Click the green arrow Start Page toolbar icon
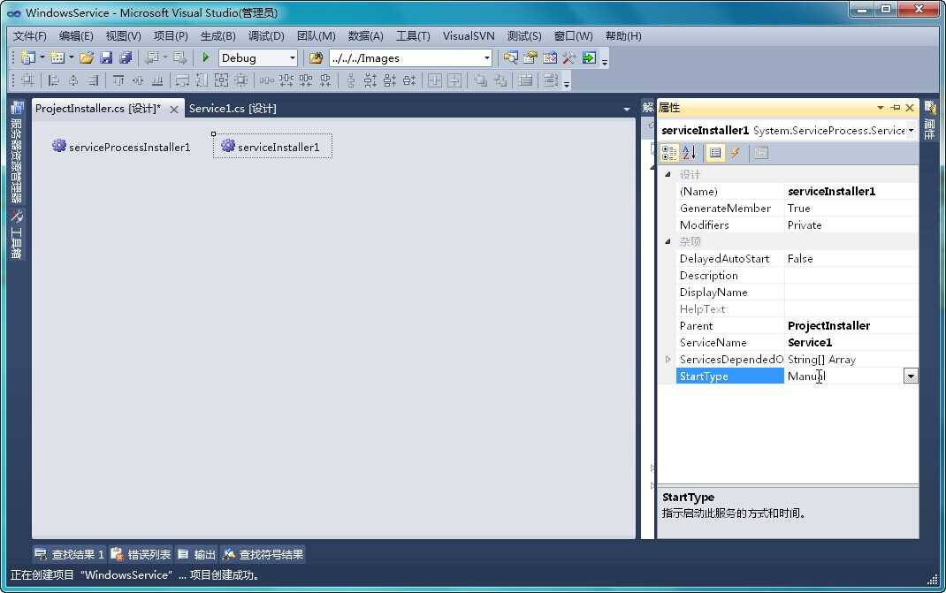This screenshot has width=946, height=593. [x=589, y=58]
